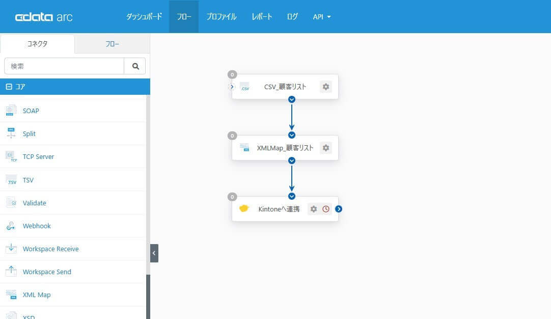Click the blue arrow beside Kintoneへ連携
Screen dimensions: 551x319
click(x=339, y=208)
